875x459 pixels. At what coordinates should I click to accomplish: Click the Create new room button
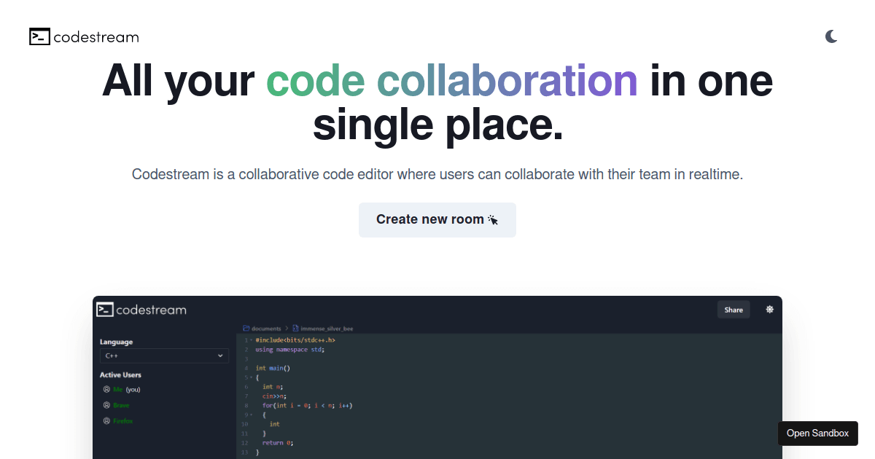coord(437,219)
